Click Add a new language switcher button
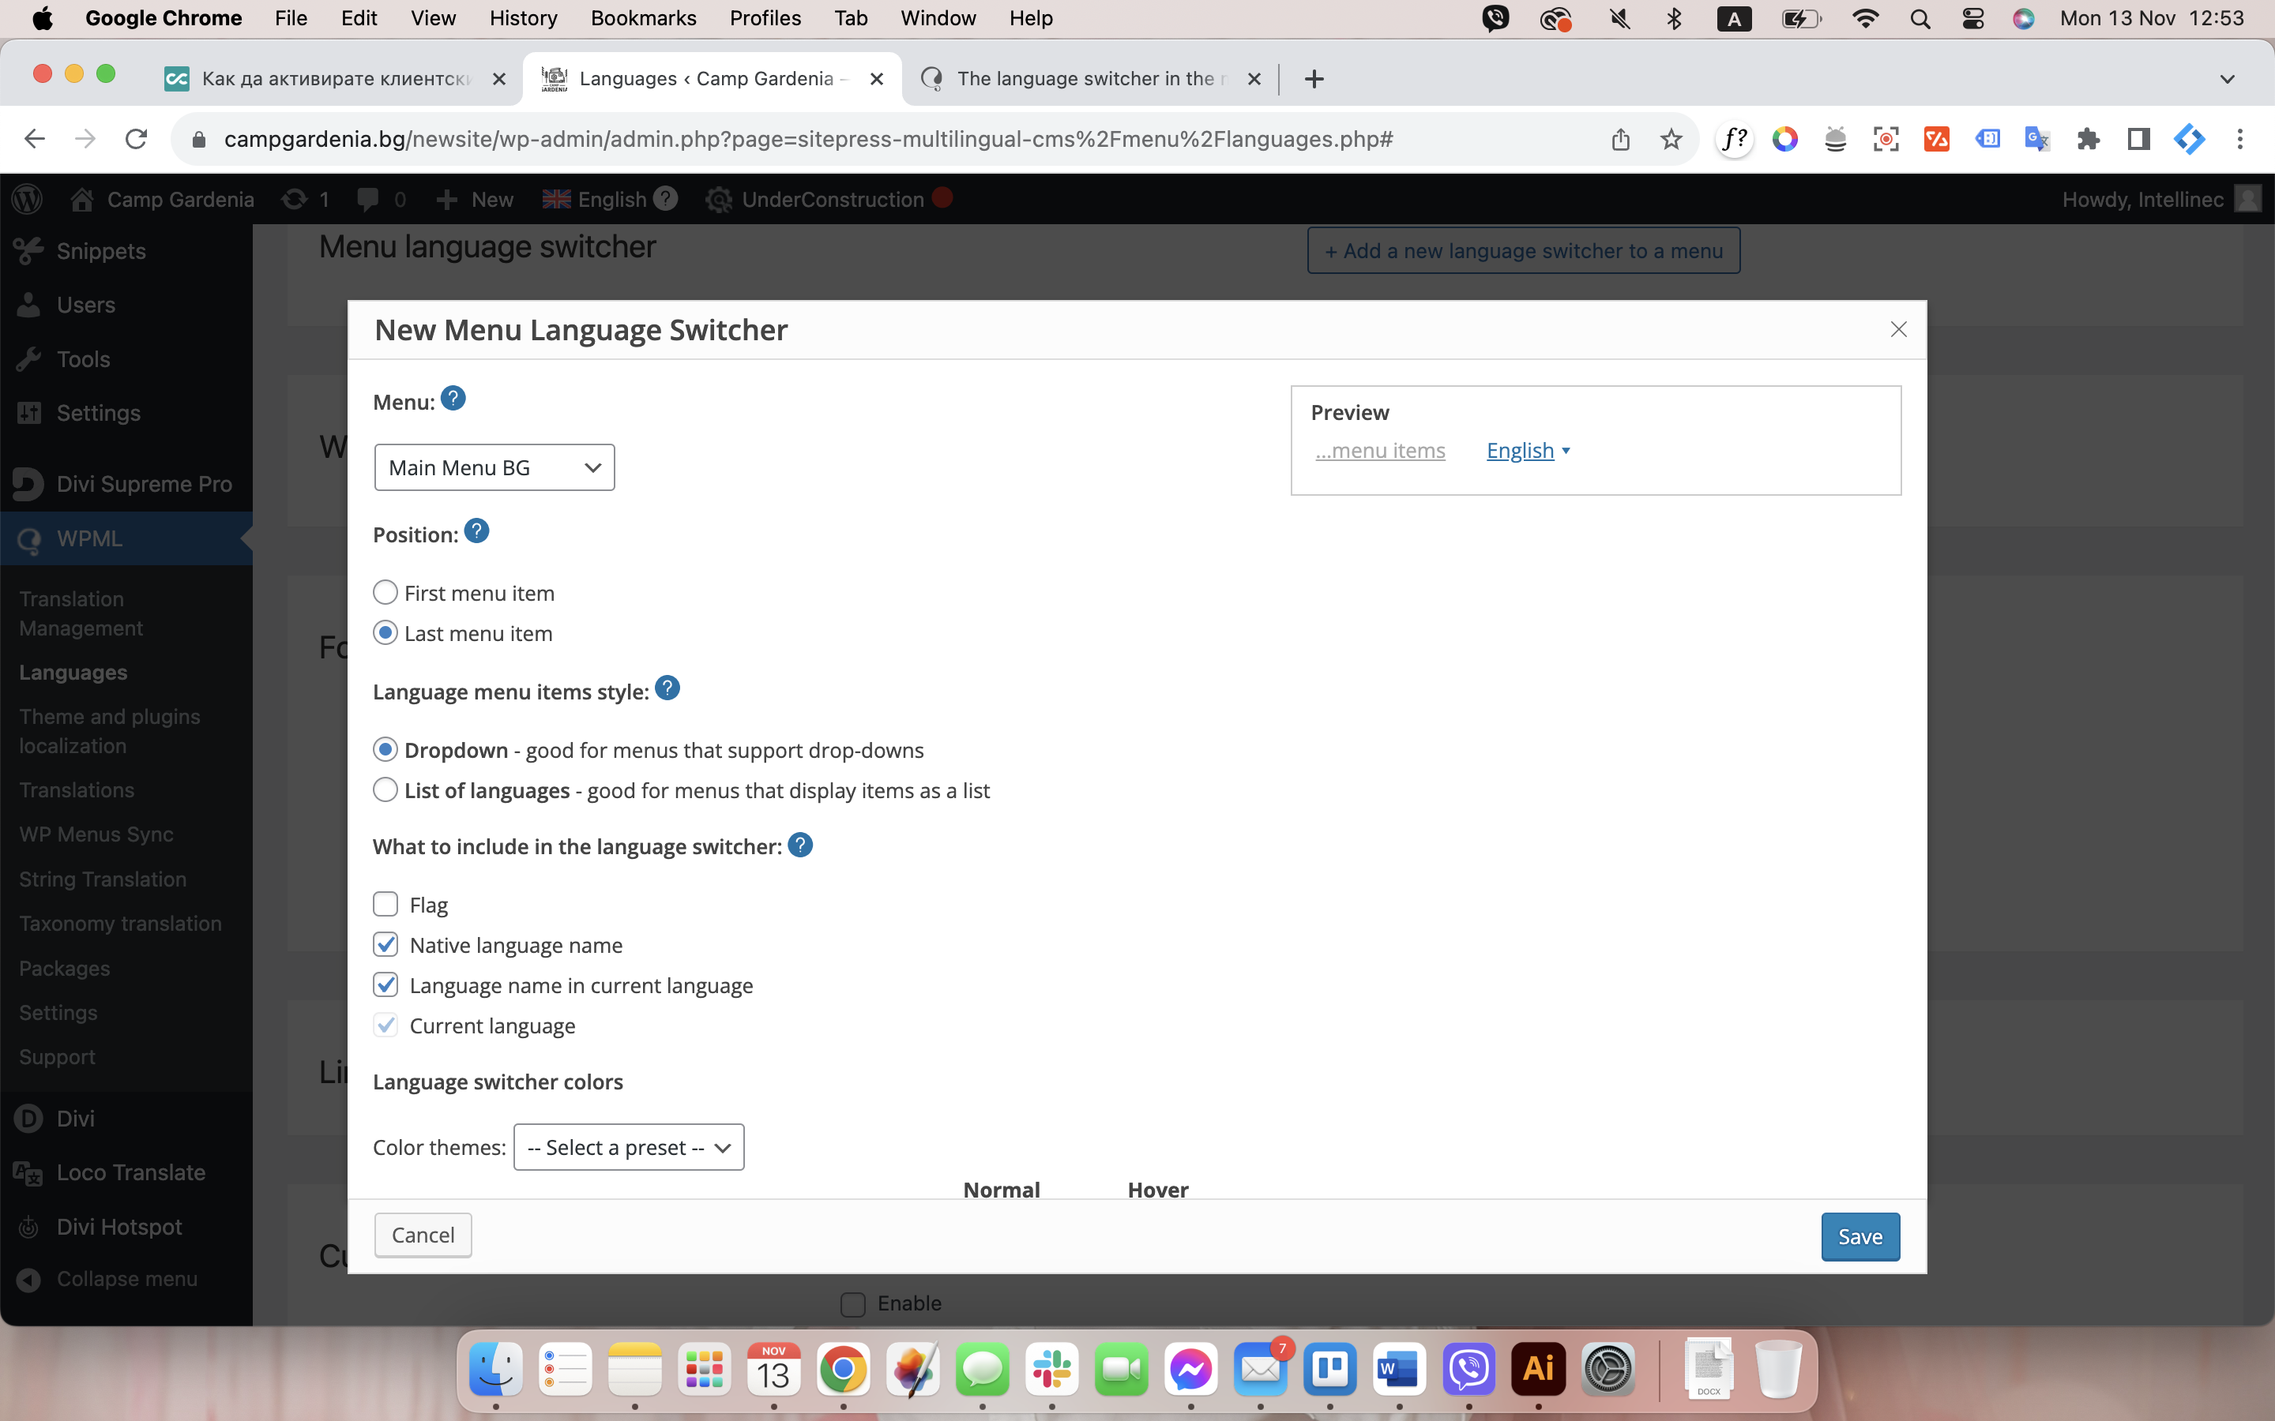 1523,251
